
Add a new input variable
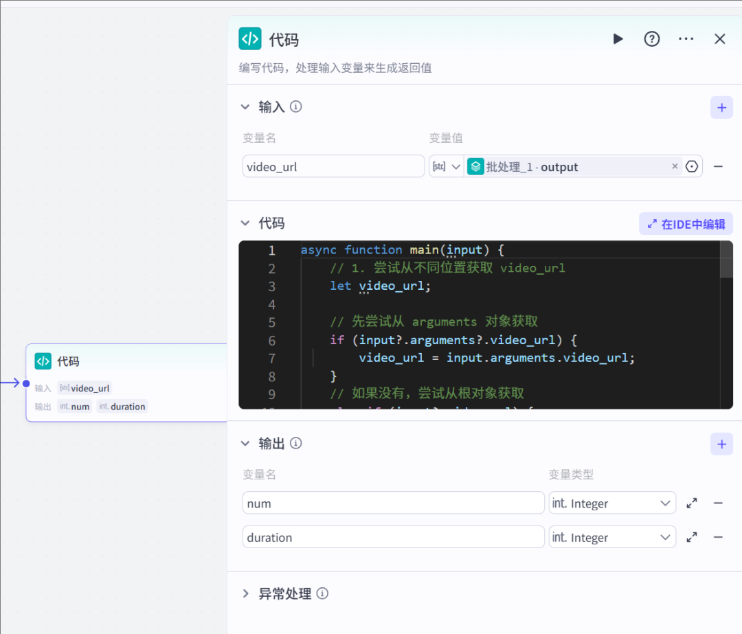click(721, 108)
